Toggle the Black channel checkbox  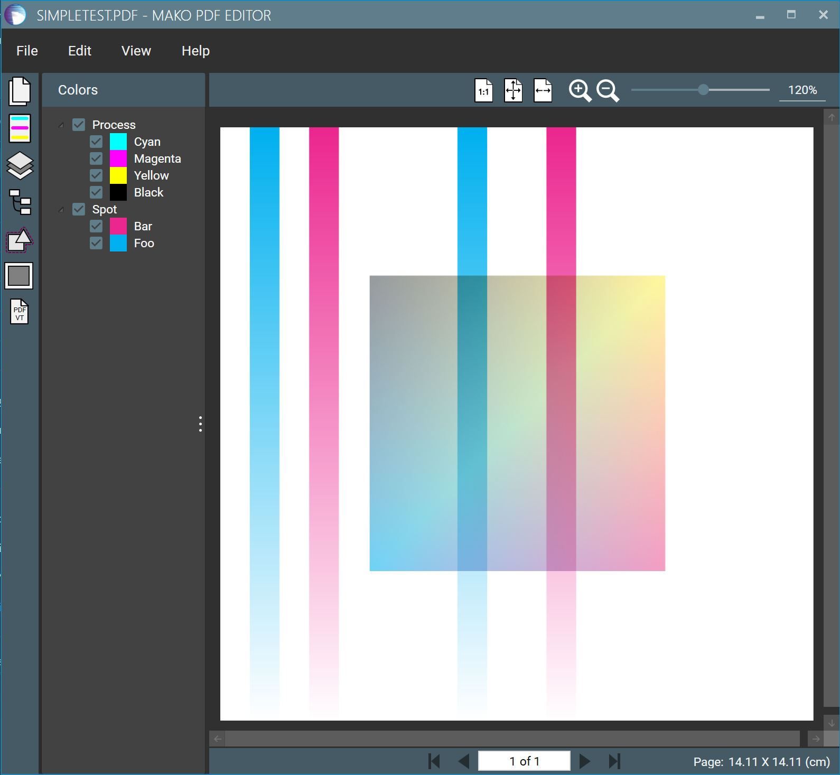pyautogui.click(x=96, y=192)
